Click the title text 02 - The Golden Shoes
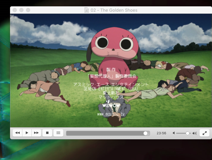The height and width of the screenshot is (160, 212). click(114, 10)
